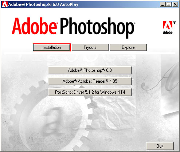Image resolution: width=180 pixels, height=152 pixels.
Task: Open the Explore tab
Action: (128, 47)
